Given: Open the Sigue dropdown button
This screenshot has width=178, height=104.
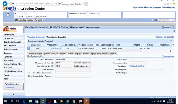Looking at the screenshot, I should point(113,54).
